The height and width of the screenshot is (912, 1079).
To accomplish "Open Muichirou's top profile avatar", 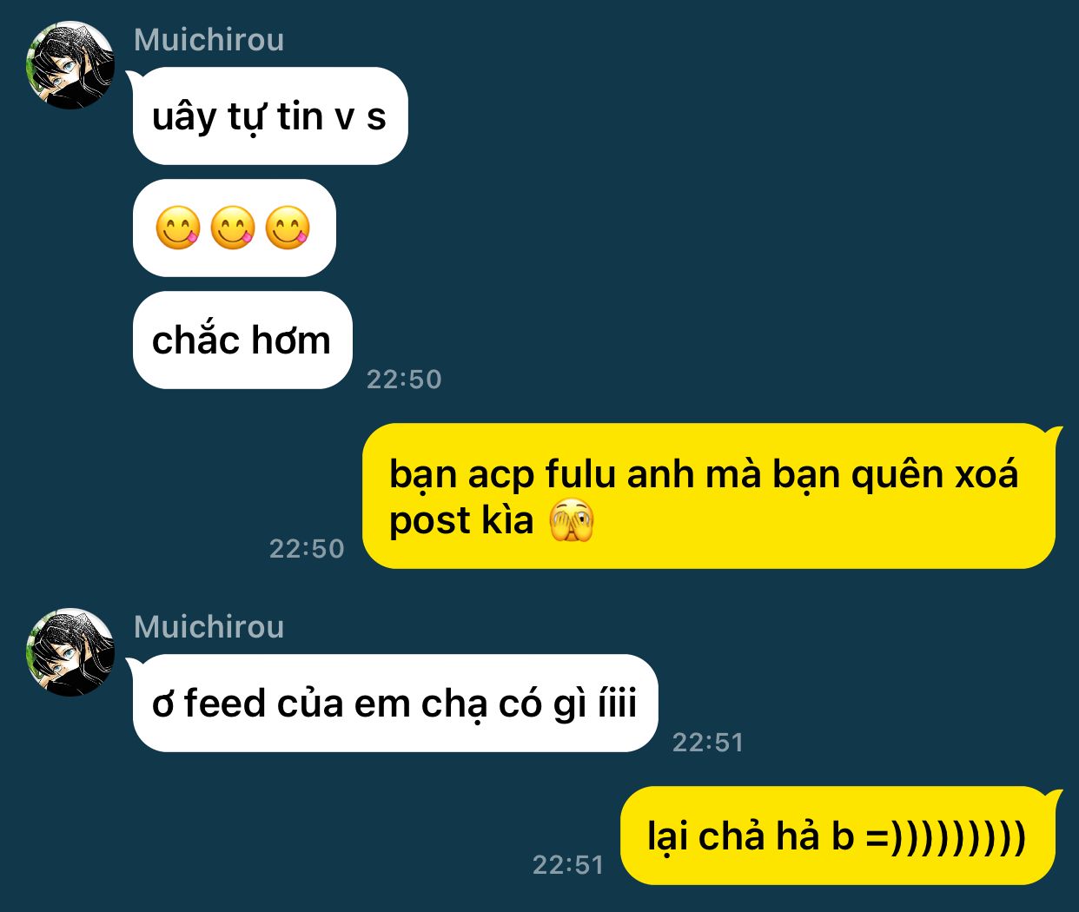I will click(70, 65).
